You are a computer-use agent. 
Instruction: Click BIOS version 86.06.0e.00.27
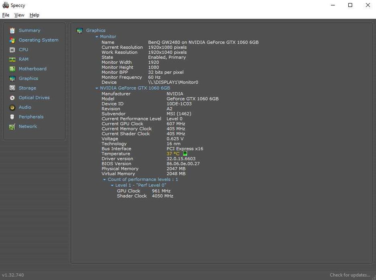point(183,164)
